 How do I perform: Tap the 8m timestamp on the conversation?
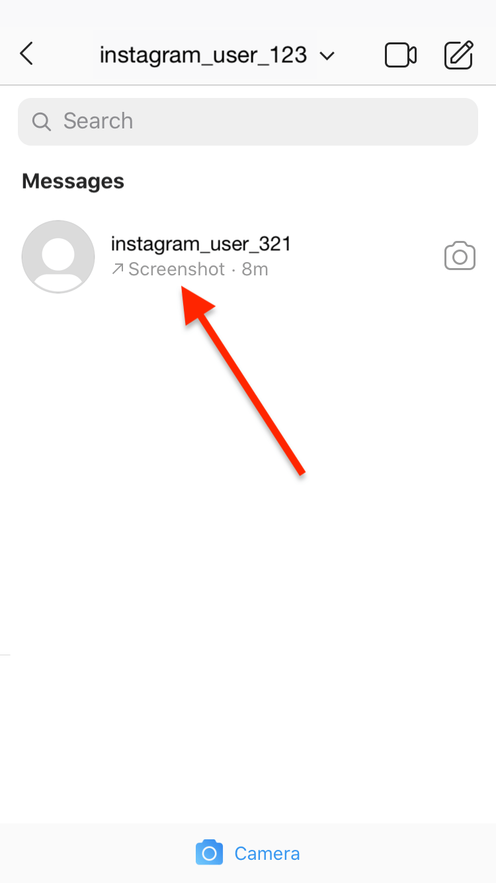255,269
